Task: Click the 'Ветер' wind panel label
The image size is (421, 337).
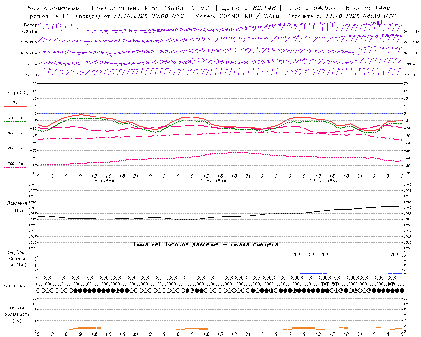Action: pos(30,25)
